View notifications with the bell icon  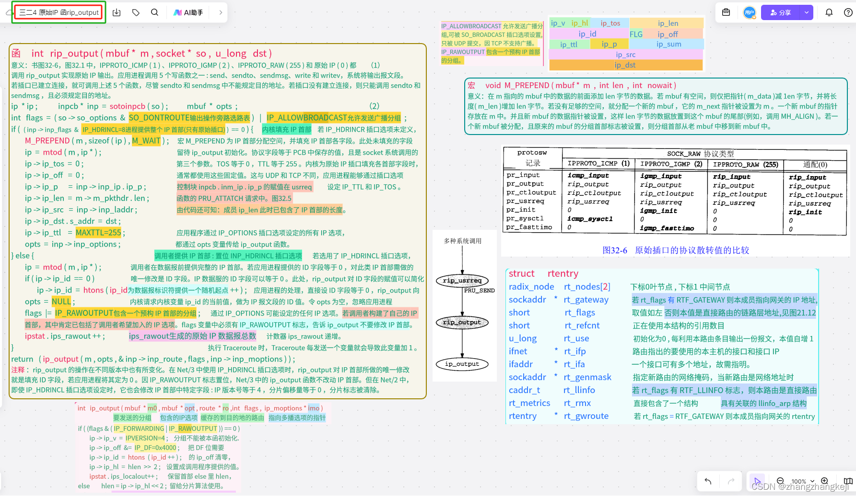click(x=829, y=12)
